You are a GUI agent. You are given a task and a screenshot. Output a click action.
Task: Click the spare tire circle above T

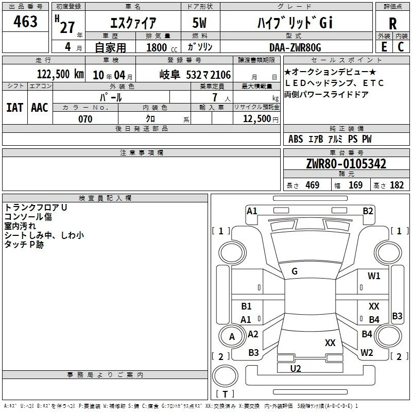click(x=225, y=376)
